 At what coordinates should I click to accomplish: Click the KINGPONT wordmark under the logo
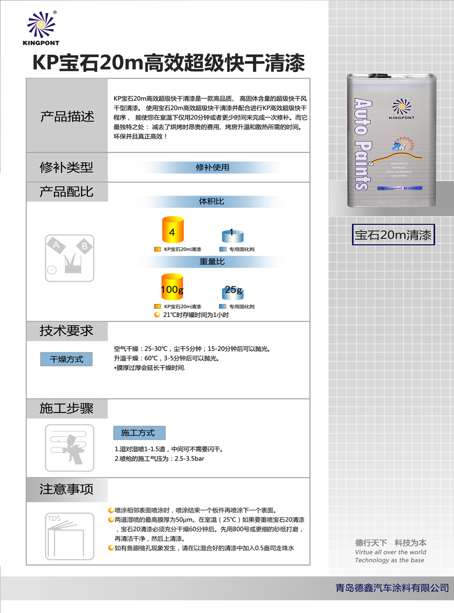tap(41, 44)
